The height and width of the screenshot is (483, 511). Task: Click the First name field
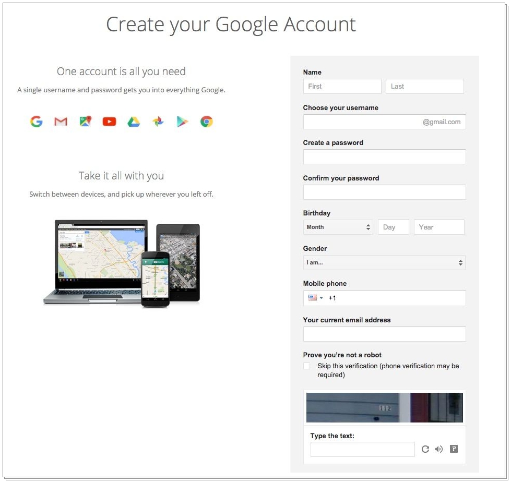(342, 86)
